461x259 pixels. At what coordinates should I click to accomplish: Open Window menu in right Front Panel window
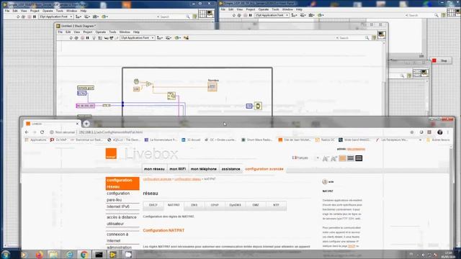click(x=287, y=9)
